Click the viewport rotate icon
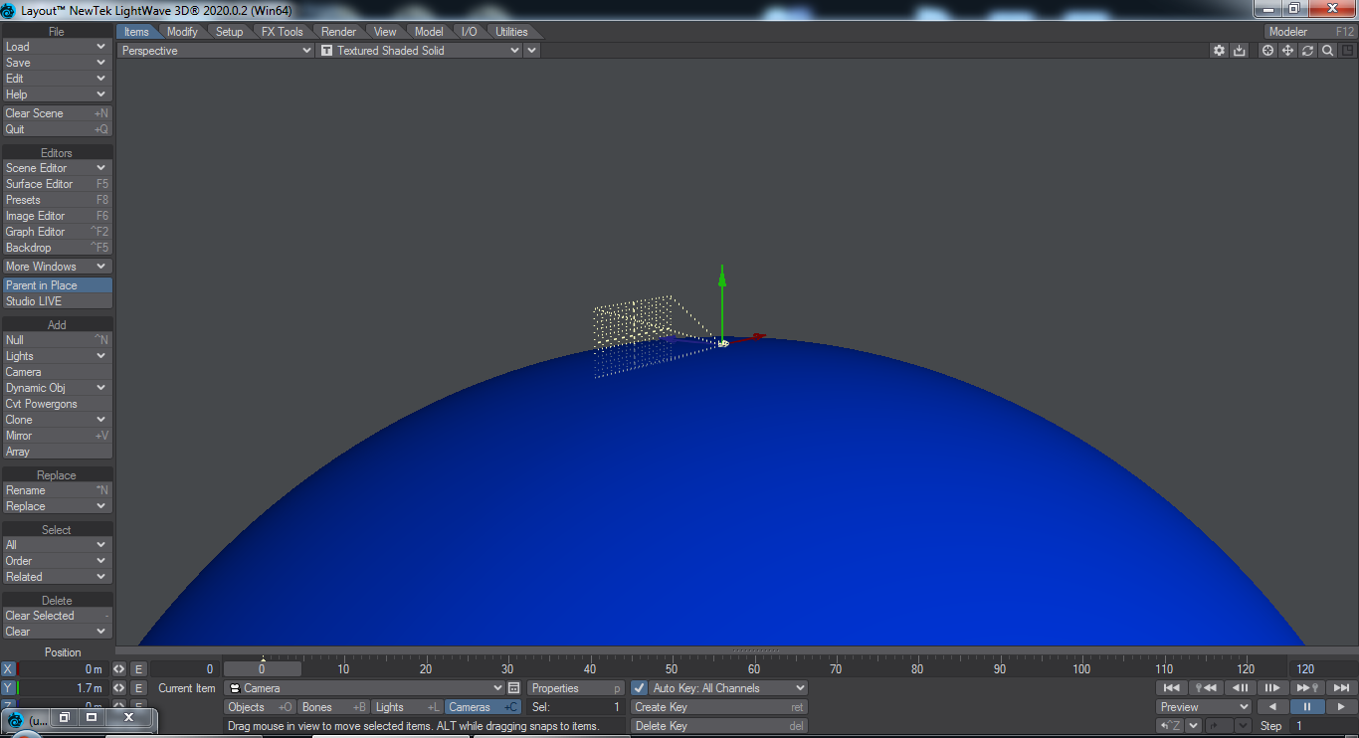 pyautogui.click(x=1307, y=51)
